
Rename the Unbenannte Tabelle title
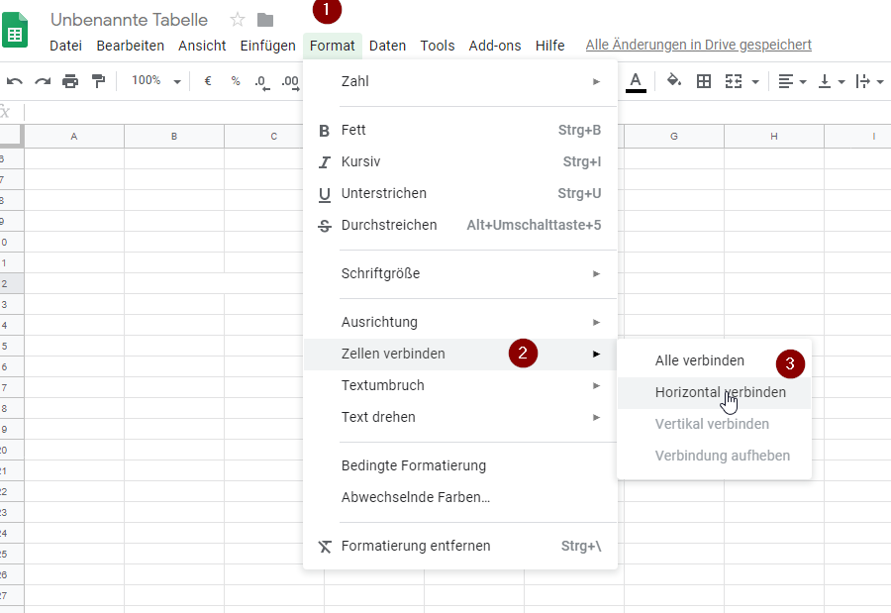click(x=129, y=20)
